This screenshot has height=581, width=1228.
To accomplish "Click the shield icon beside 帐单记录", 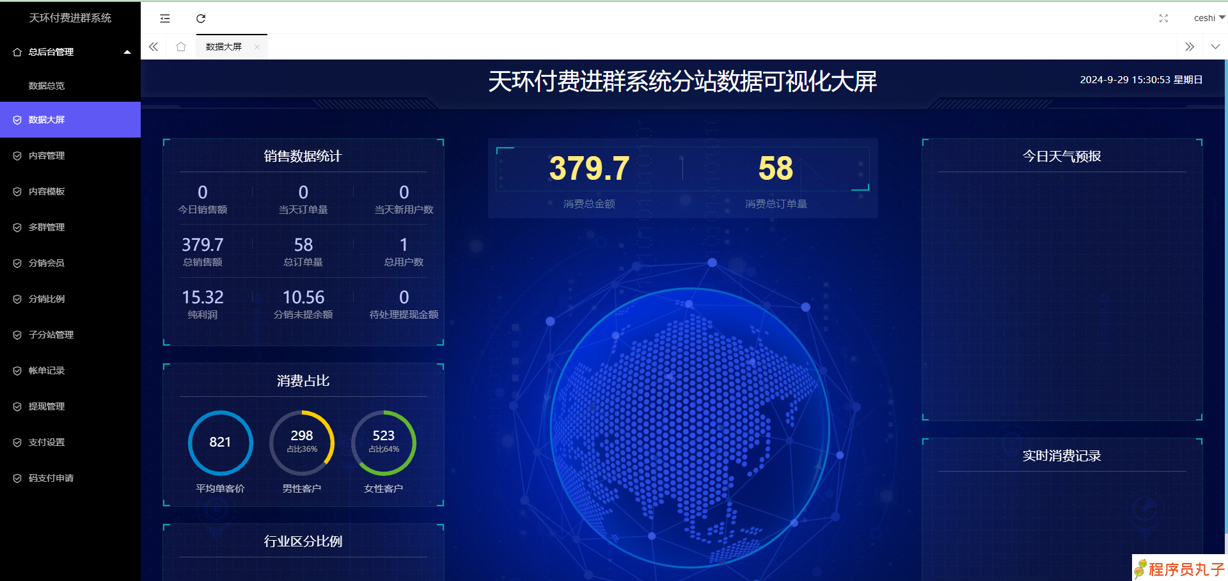I will point(17,370).
